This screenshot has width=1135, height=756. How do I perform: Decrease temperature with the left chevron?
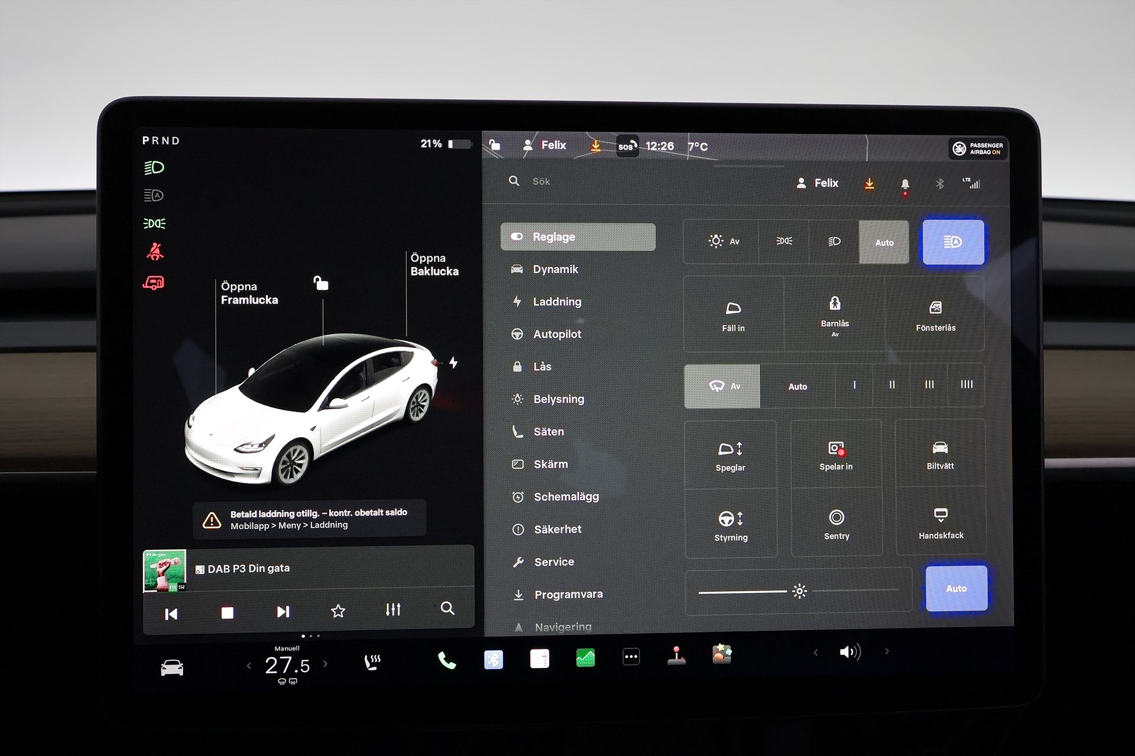249,666
